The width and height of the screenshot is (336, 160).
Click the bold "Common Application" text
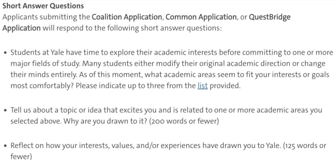tap(201, 17)
